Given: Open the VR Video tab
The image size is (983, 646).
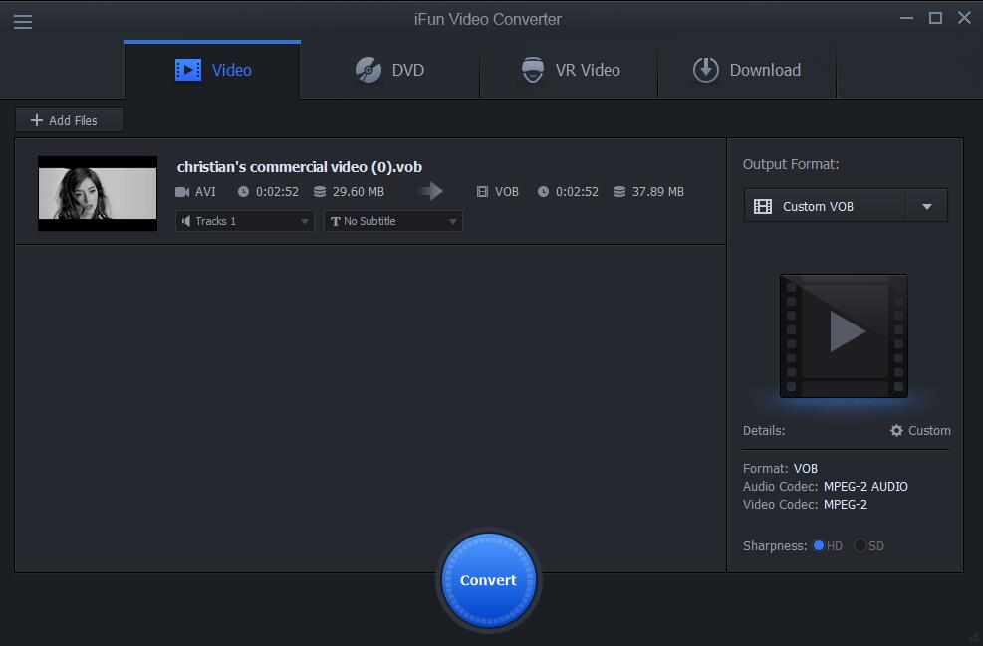Looking at the screenshot, I should (x=570, y=70).
